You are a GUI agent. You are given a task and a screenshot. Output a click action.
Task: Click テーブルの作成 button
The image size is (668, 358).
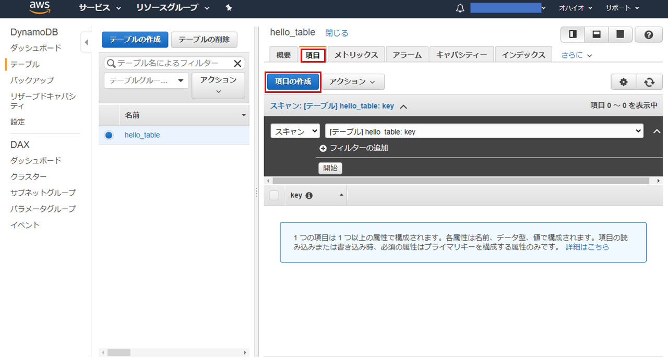[135, 40]
